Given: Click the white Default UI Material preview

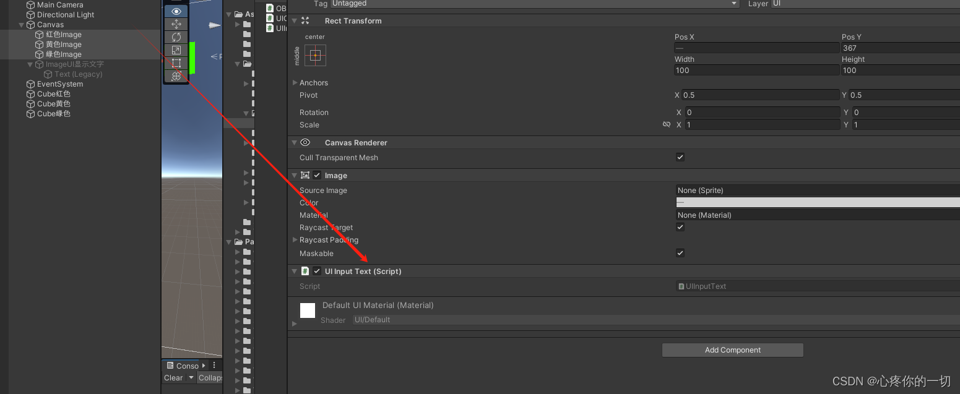Looking at the screenshot, I should (x=308, y=310).
